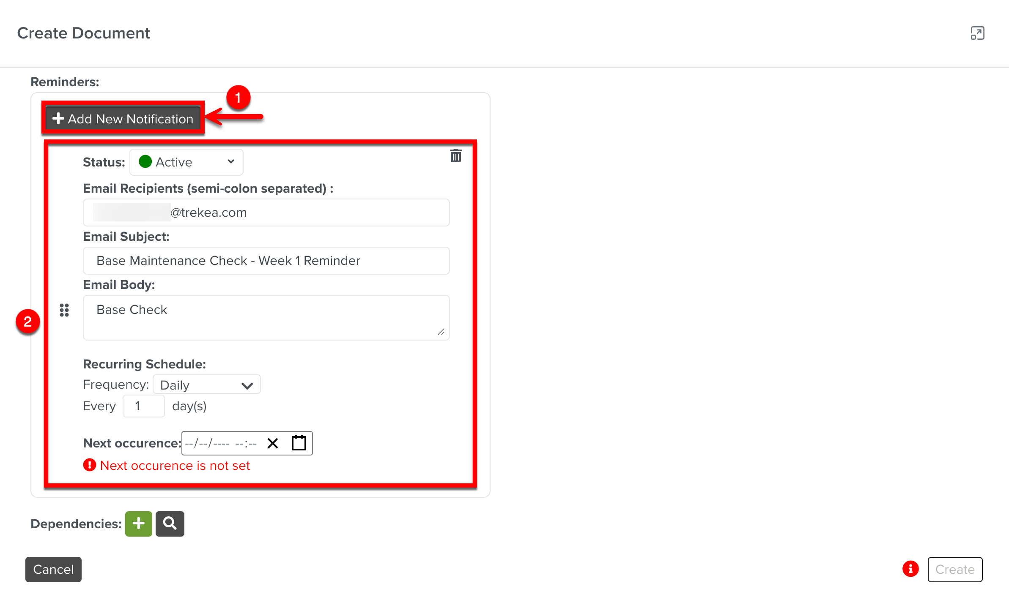Open the calendar picker for next occurrence
1009x589 pixels.
pyautogui.click(x=299, y=443)
